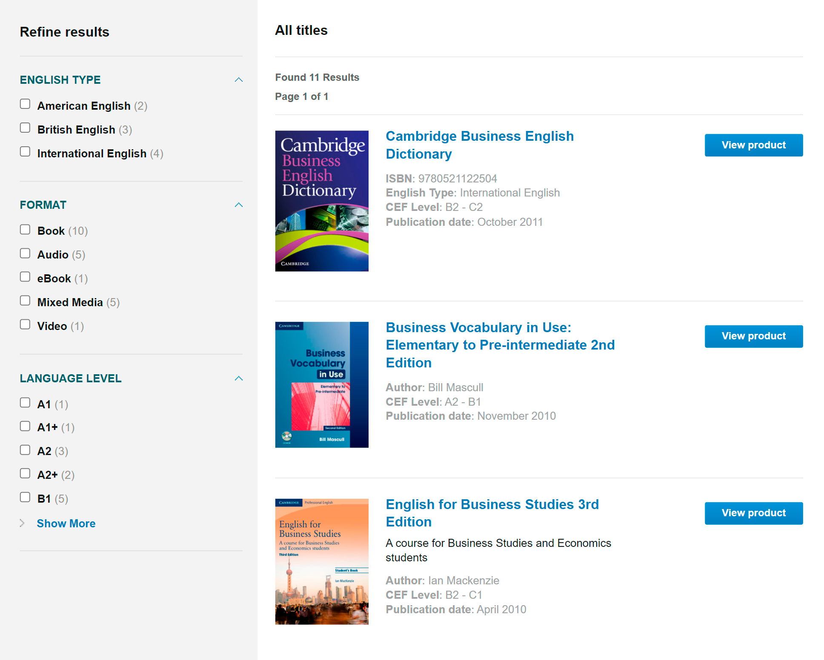Click the English for Business Studies cover
The width and height of the screenshot is (824, 660).
coord(322,562)
